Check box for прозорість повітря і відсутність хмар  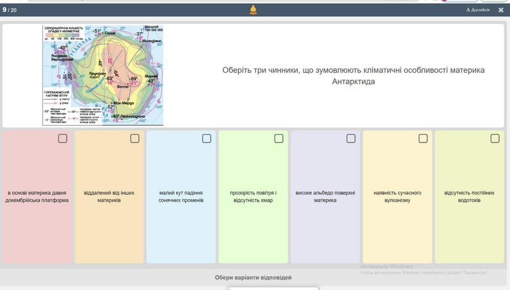click(x=279, y=138)
